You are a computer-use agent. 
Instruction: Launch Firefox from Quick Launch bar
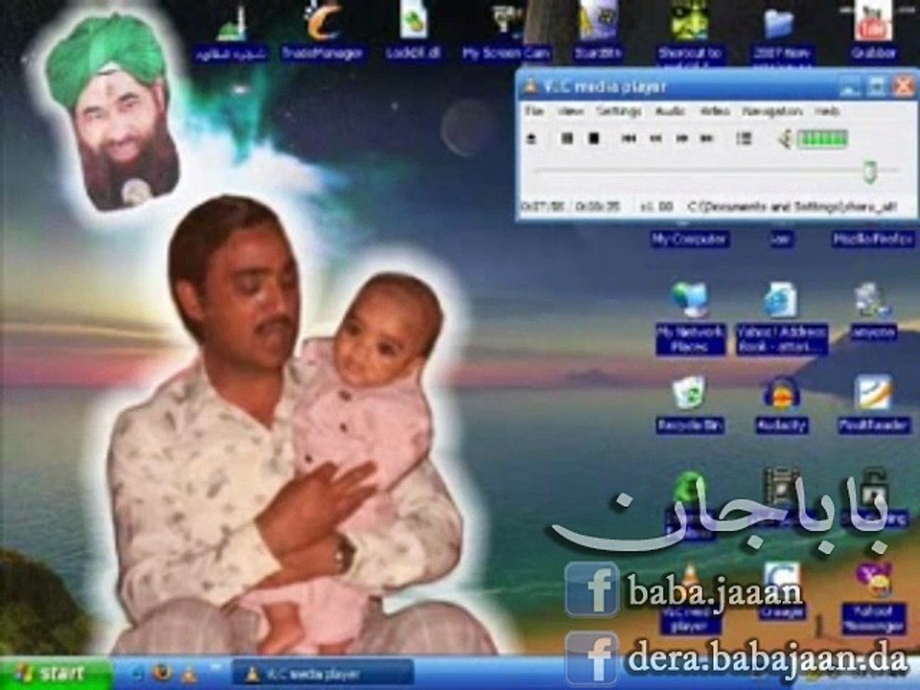pos(163,673)
